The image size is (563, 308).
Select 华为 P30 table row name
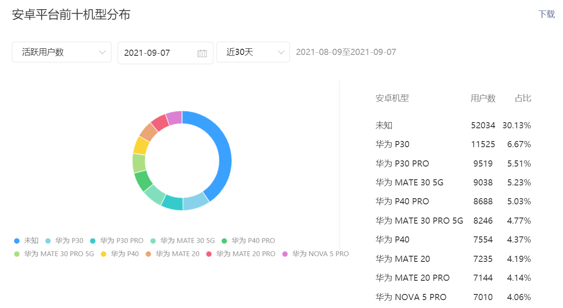coord(392,144)
